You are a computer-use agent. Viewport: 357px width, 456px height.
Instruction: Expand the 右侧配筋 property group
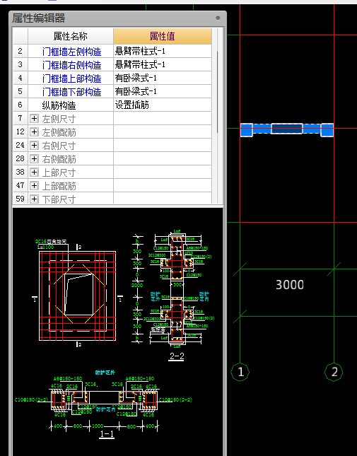coord(35,159)
